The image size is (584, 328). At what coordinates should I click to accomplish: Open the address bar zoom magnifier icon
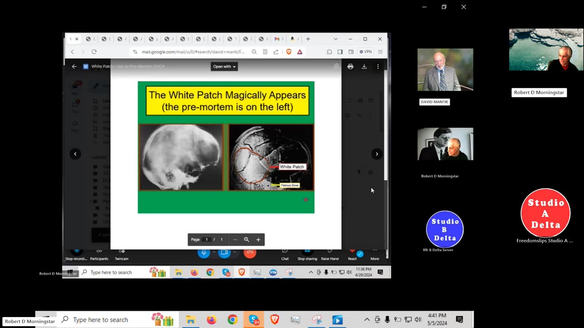[254, 52]
